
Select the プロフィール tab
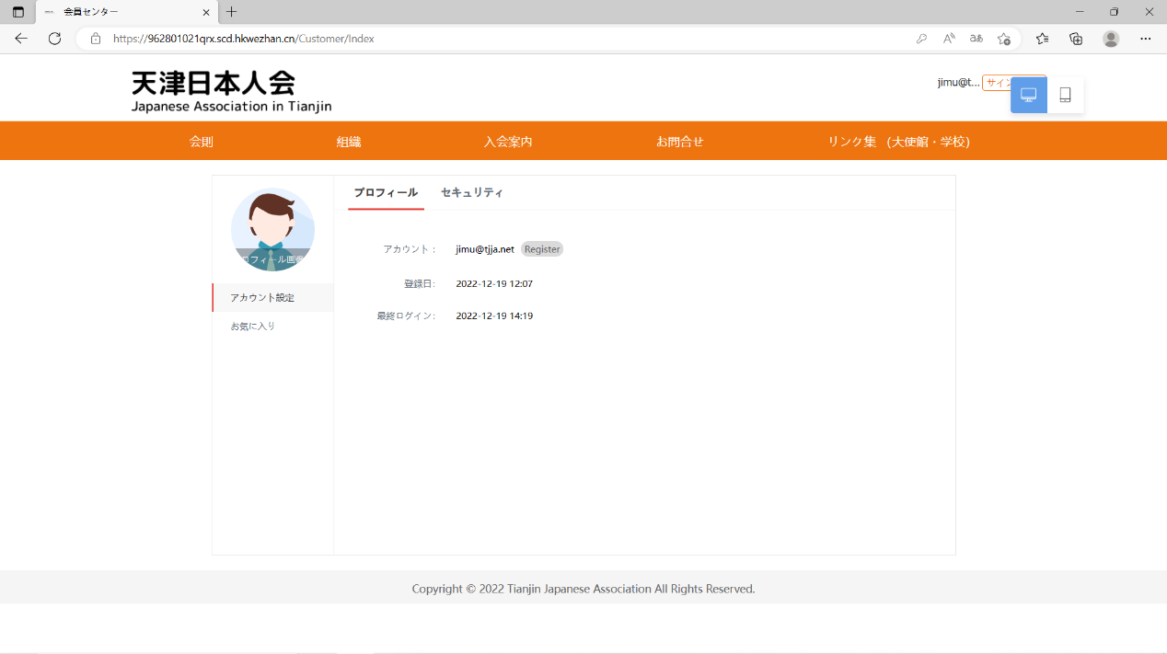[386, 192]
